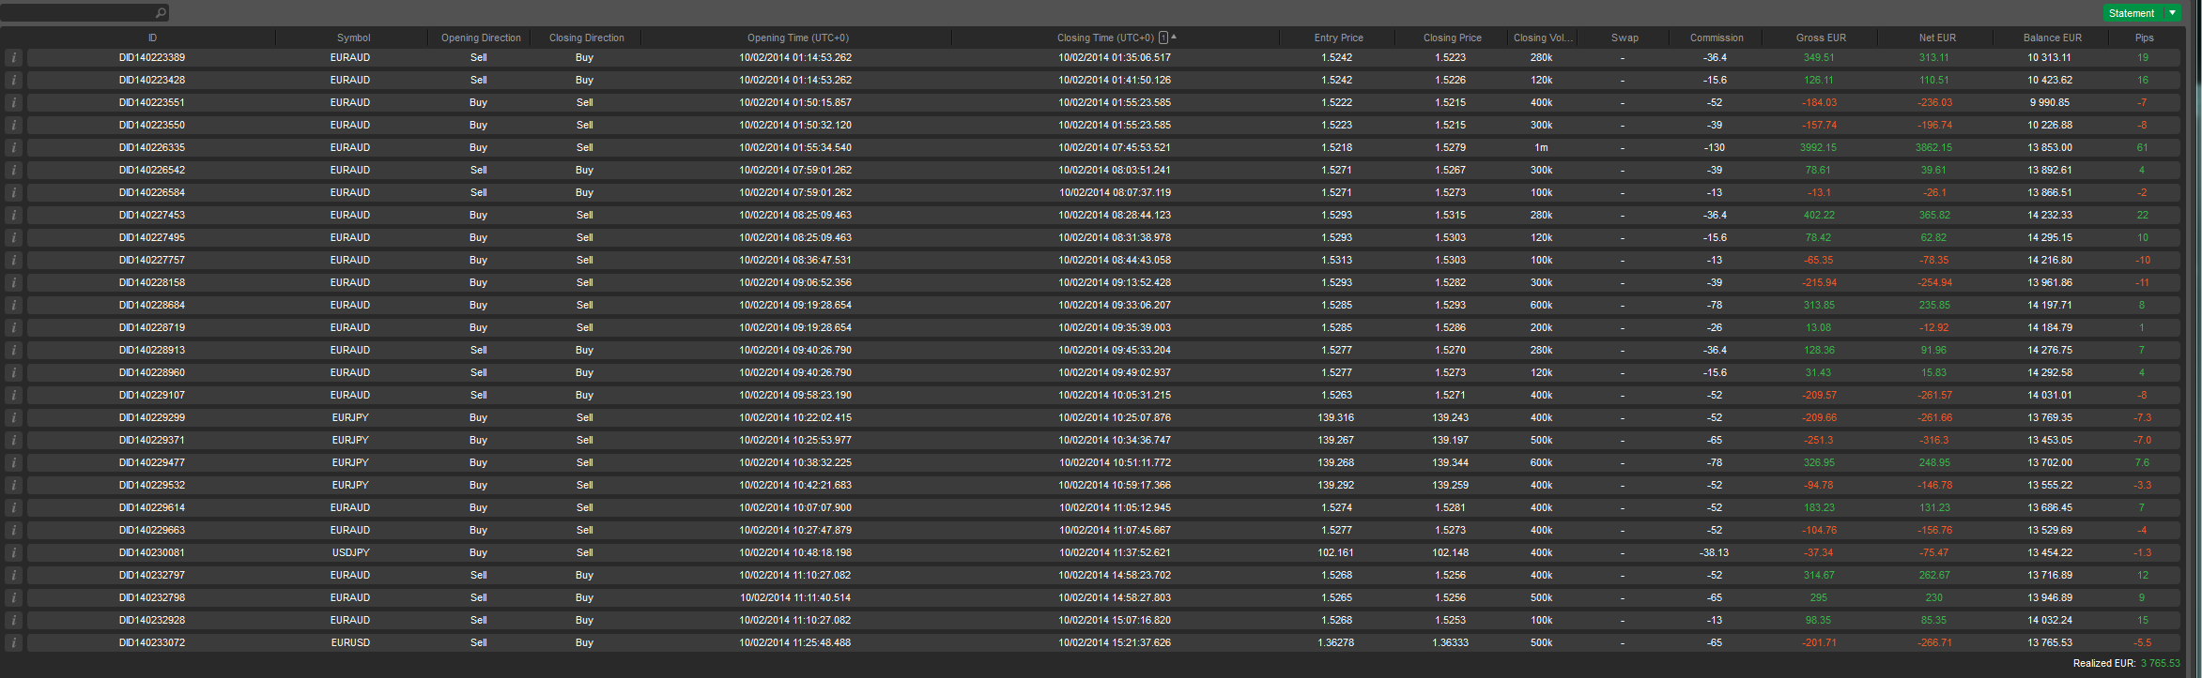Open info icon for DID140228158
2202x678 pixels.
tap(14, 283)
